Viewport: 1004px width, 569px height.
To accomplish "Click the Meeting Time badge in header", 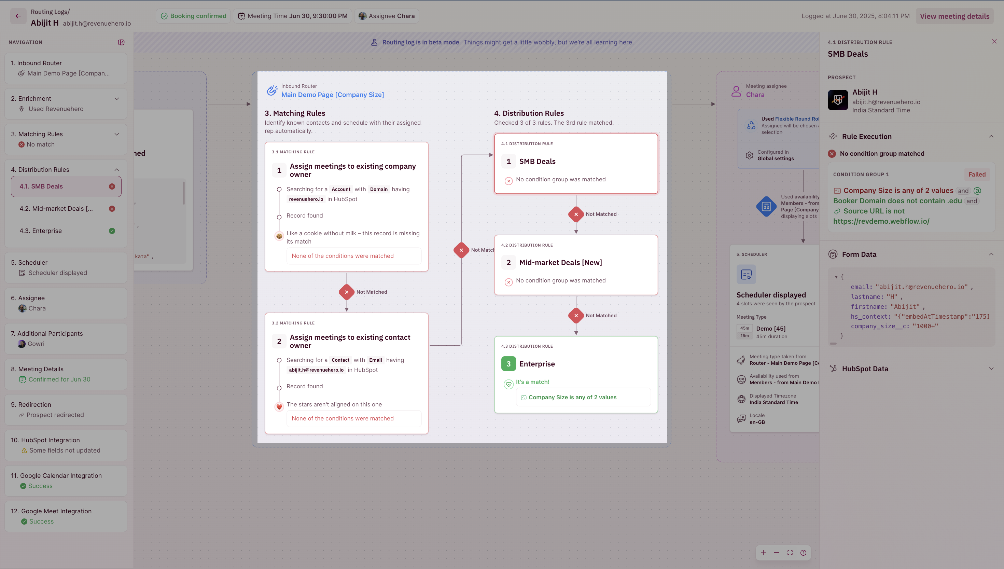I will (293, 16).
